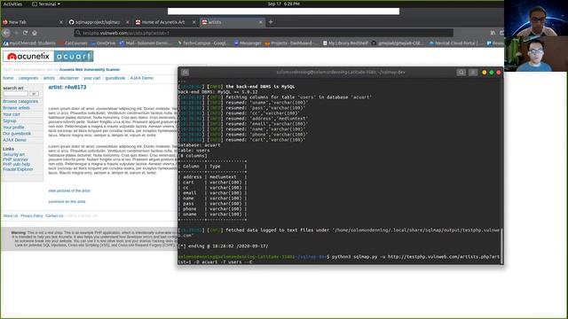This screenshot has height=319, width=568.
Task: Click About Us in page footer
Action: pyautogui.click(x=11, y=216)
